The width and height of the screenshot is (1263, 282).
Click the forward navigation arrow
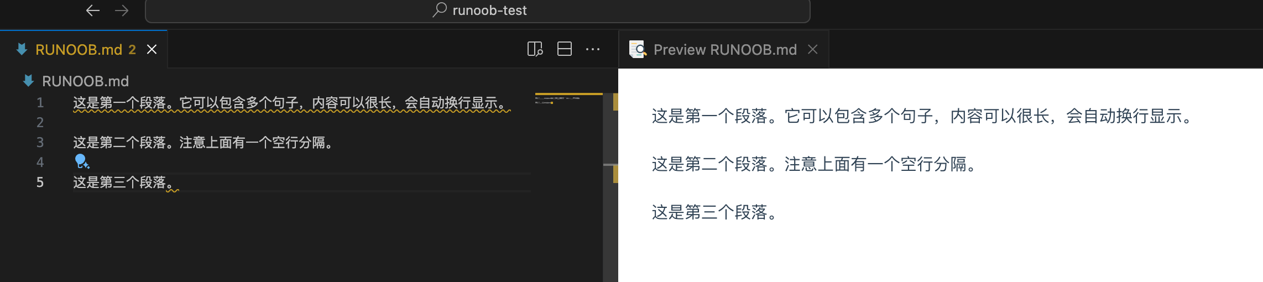click(122, 11)
